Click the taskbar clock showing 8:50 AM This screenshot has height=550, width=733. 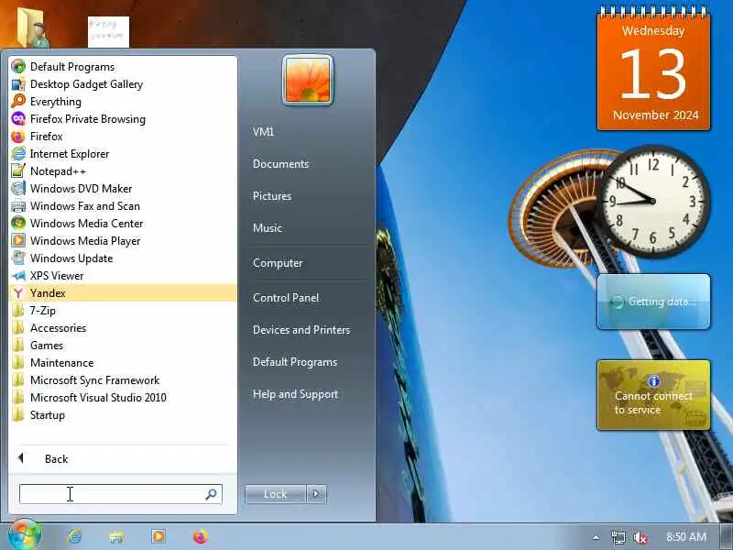[x=685, y=537]
